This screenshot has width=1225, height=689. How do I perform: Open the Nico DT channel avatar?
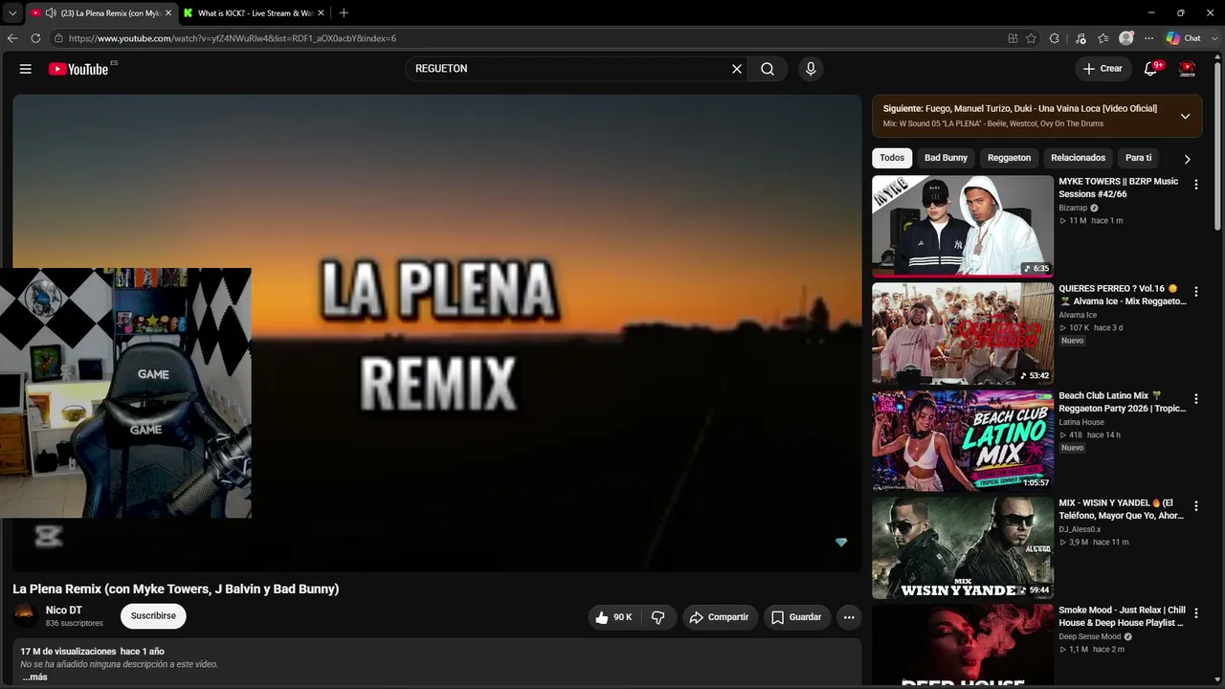tap(26, 615)
